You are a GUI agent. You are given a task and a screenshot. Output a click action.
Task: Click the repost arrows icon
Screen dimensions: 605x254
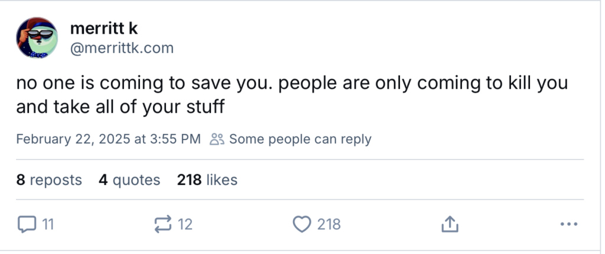pyautogui.click(x=162, y=224)
